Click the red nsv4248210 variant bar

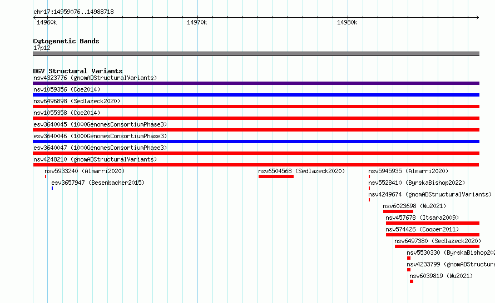coord(256,165)
